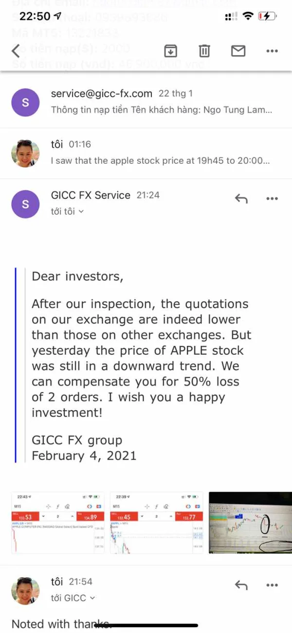Reply to GICC FX Service message
The width and height of the screenshot is (292, 633).
pyautogui.click(x=241, y=199)
